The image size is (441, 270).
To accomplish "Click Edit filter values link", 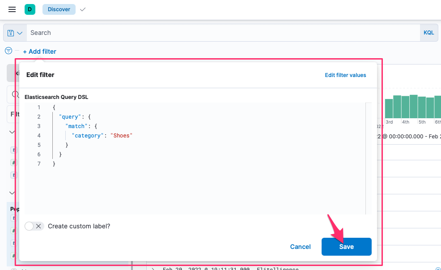I will point(345,75).
